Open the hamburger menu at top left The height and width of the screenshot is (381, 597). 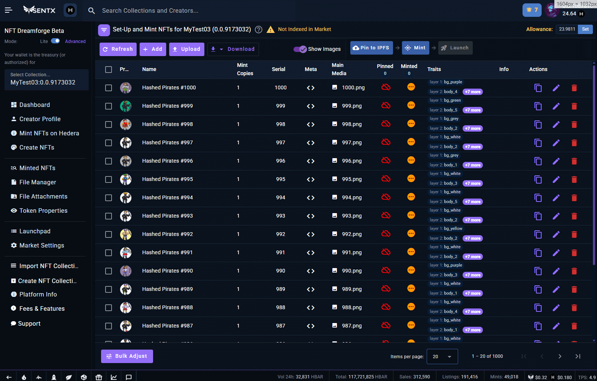coord(9,10)
